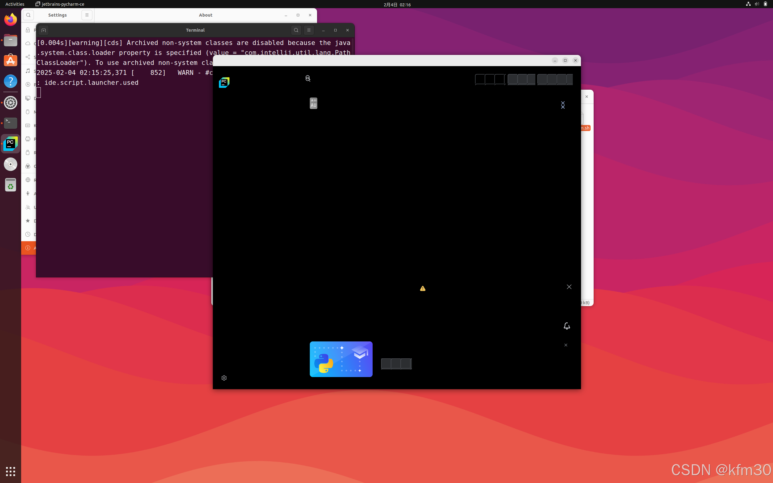The image size is (773, 483).
Task: Click the Settings search button
Action: tap(28, 15)
